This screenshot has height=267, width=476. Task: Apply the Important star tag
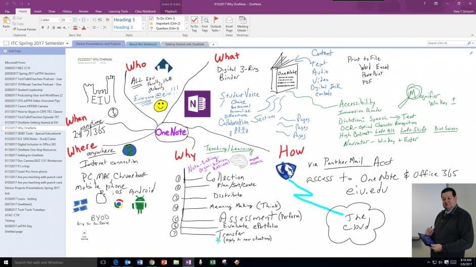pos(151,23)
